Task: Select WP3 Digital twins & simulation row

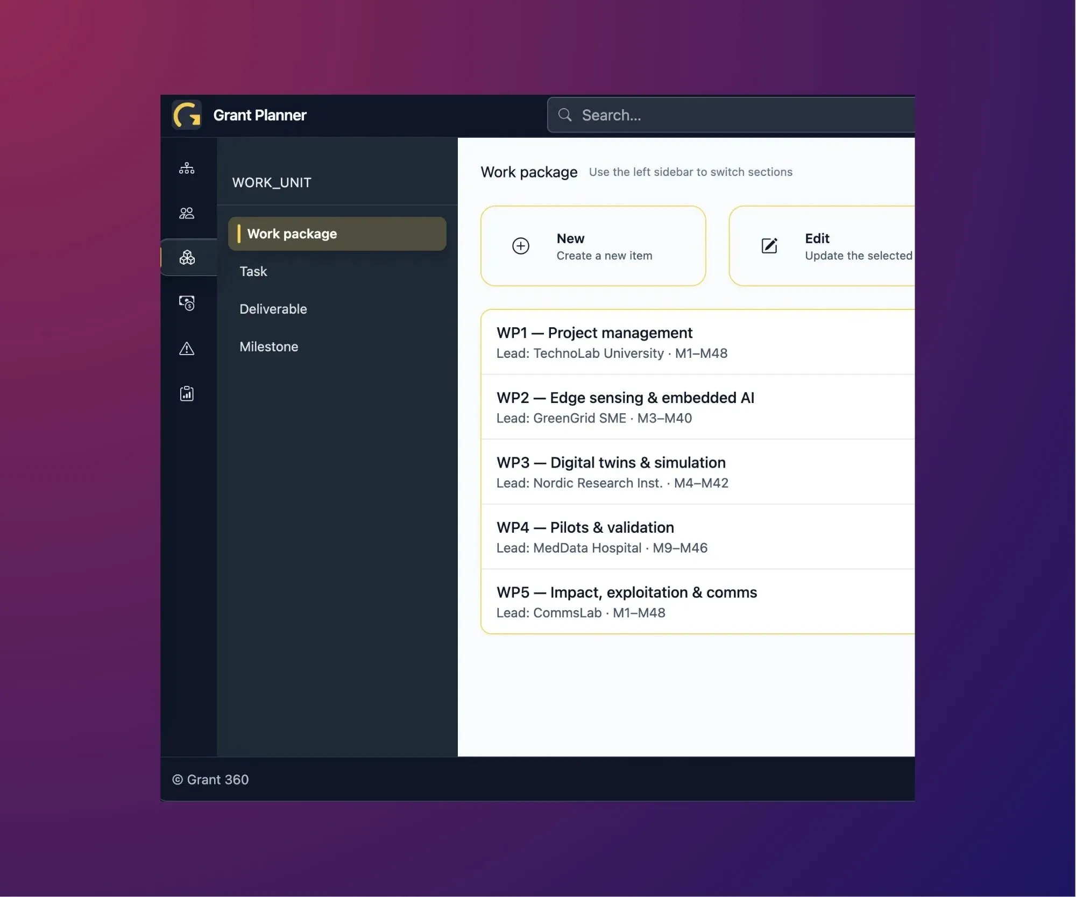Action: (x=697, y=472)
